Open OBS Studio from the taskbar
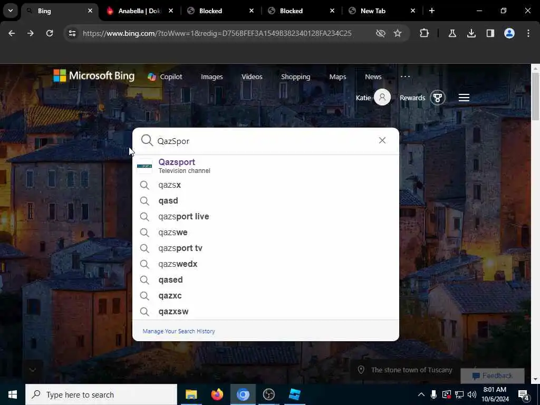The width and height of the screenshot is (540, 405). coord(268,394)
